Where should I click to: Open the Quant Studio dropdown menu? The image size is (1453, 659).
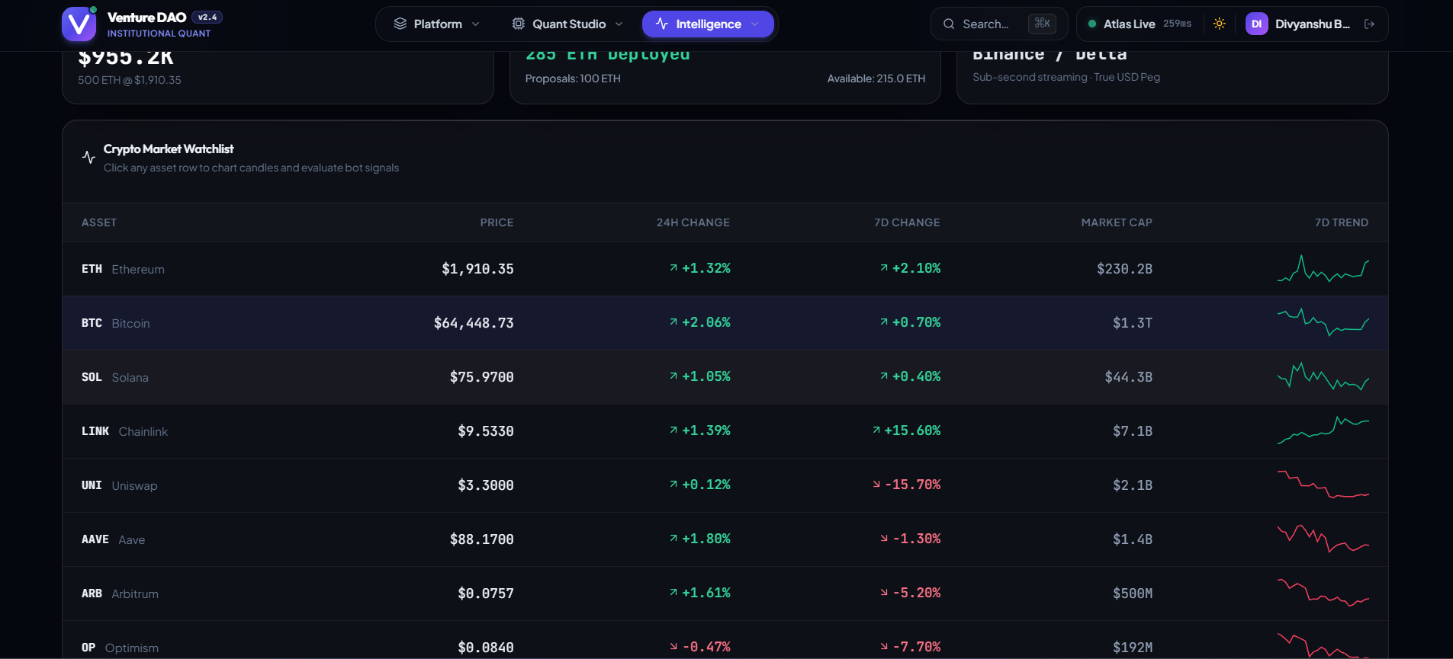pos(567,24)
